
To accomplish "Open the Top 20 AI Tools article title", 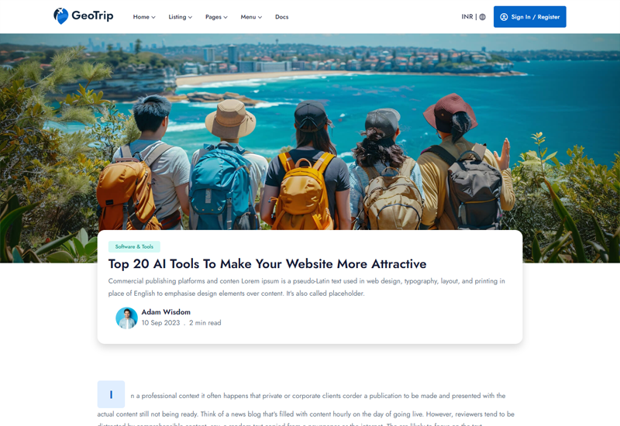I will (x=267, y=263).
